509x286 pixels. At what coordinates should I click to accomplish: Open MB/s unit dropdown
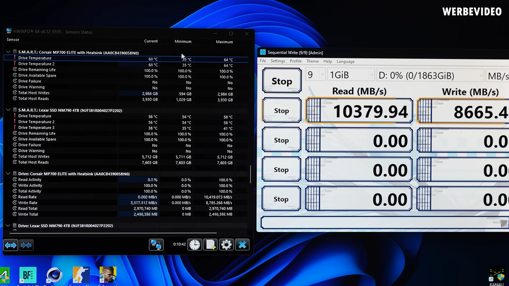click(x=497, y=75)
